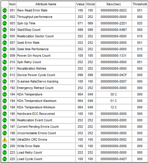Select the Write Error Rate attribute name
Screen dimensions: 148x163
pos(28,146)
